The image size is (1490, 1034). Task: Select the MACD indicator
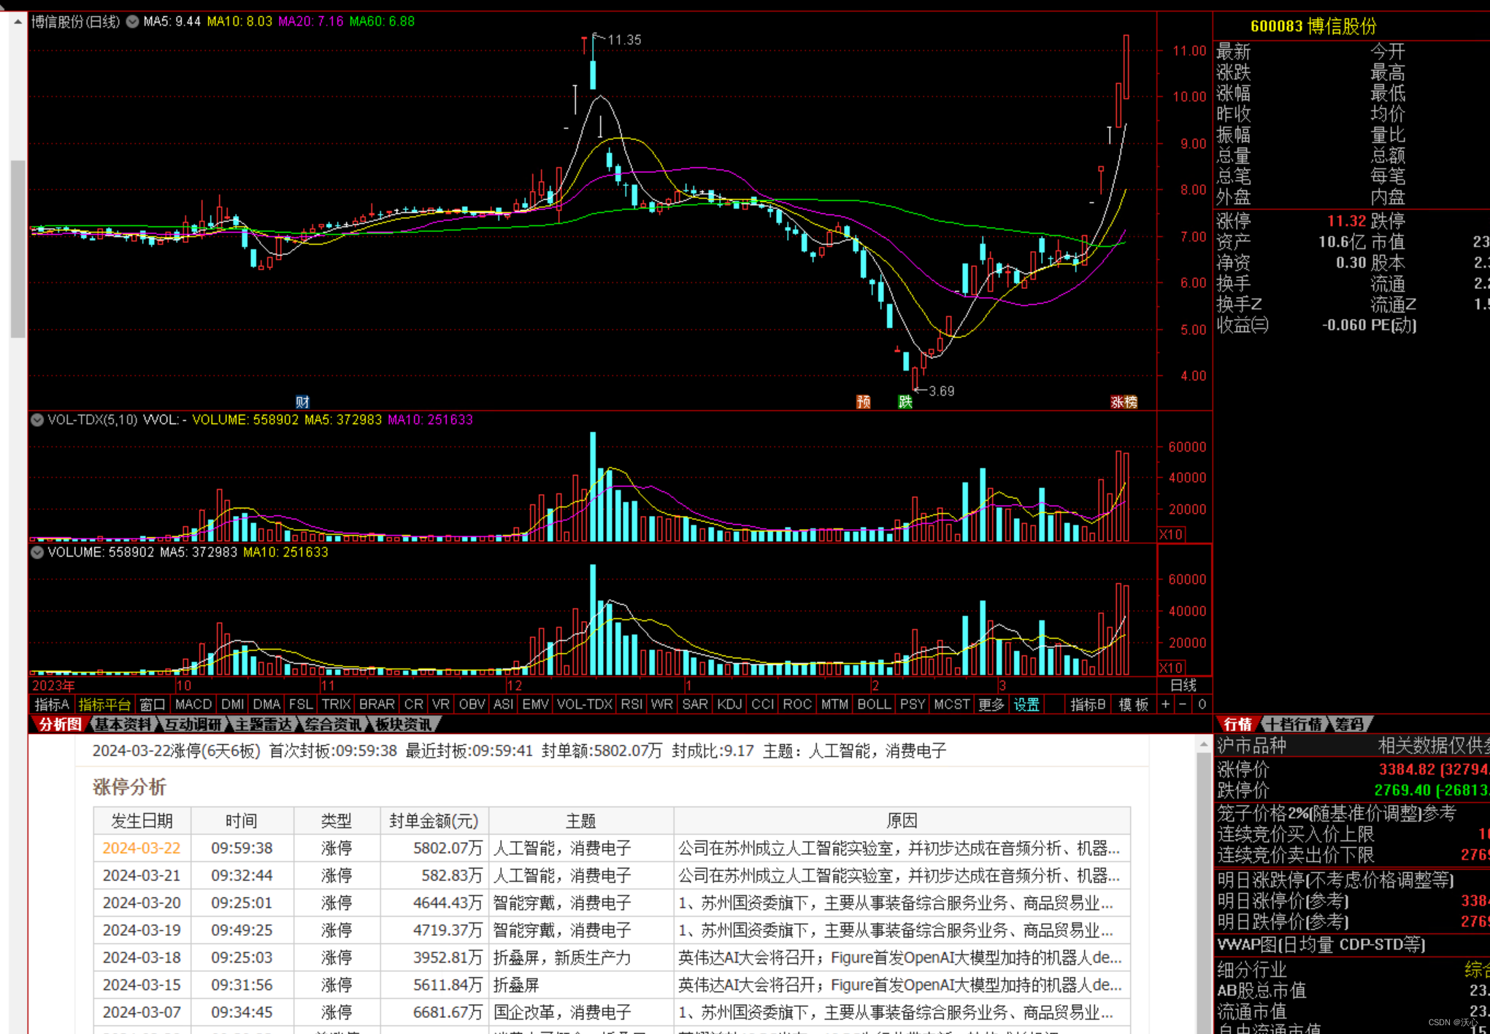click(193, 704)
